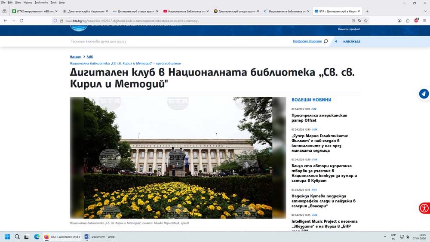Open news Простреляха американския рапър Offset

coord(319,118)
